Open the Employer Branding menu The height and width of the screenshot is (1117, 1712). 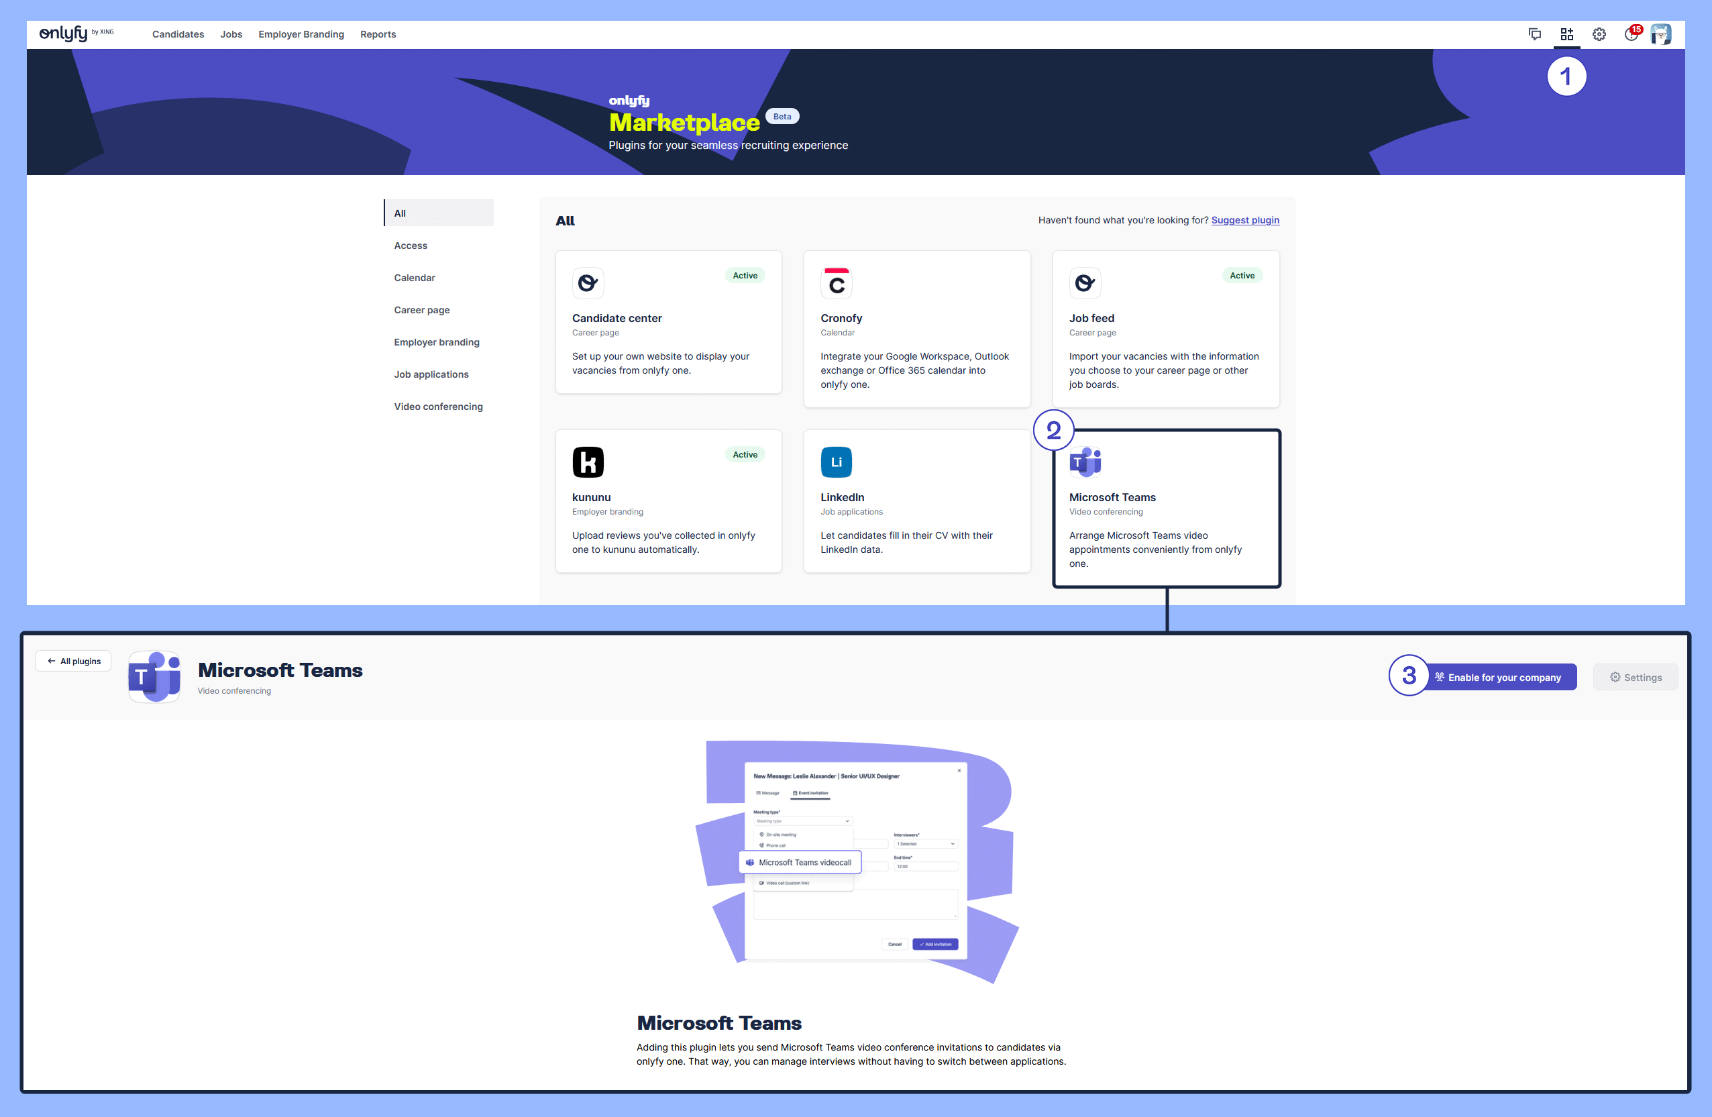click(301, 34)
